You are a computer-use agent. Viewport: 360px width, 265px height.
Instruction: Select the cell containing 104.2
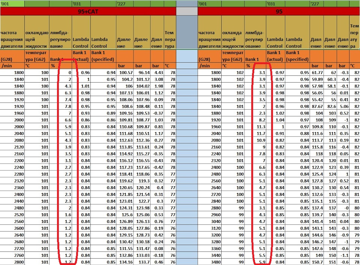(125, 79)
